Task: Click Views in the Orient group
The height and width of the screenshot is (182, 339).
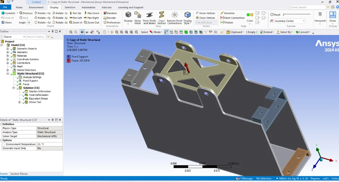Action: pos(6,22)
